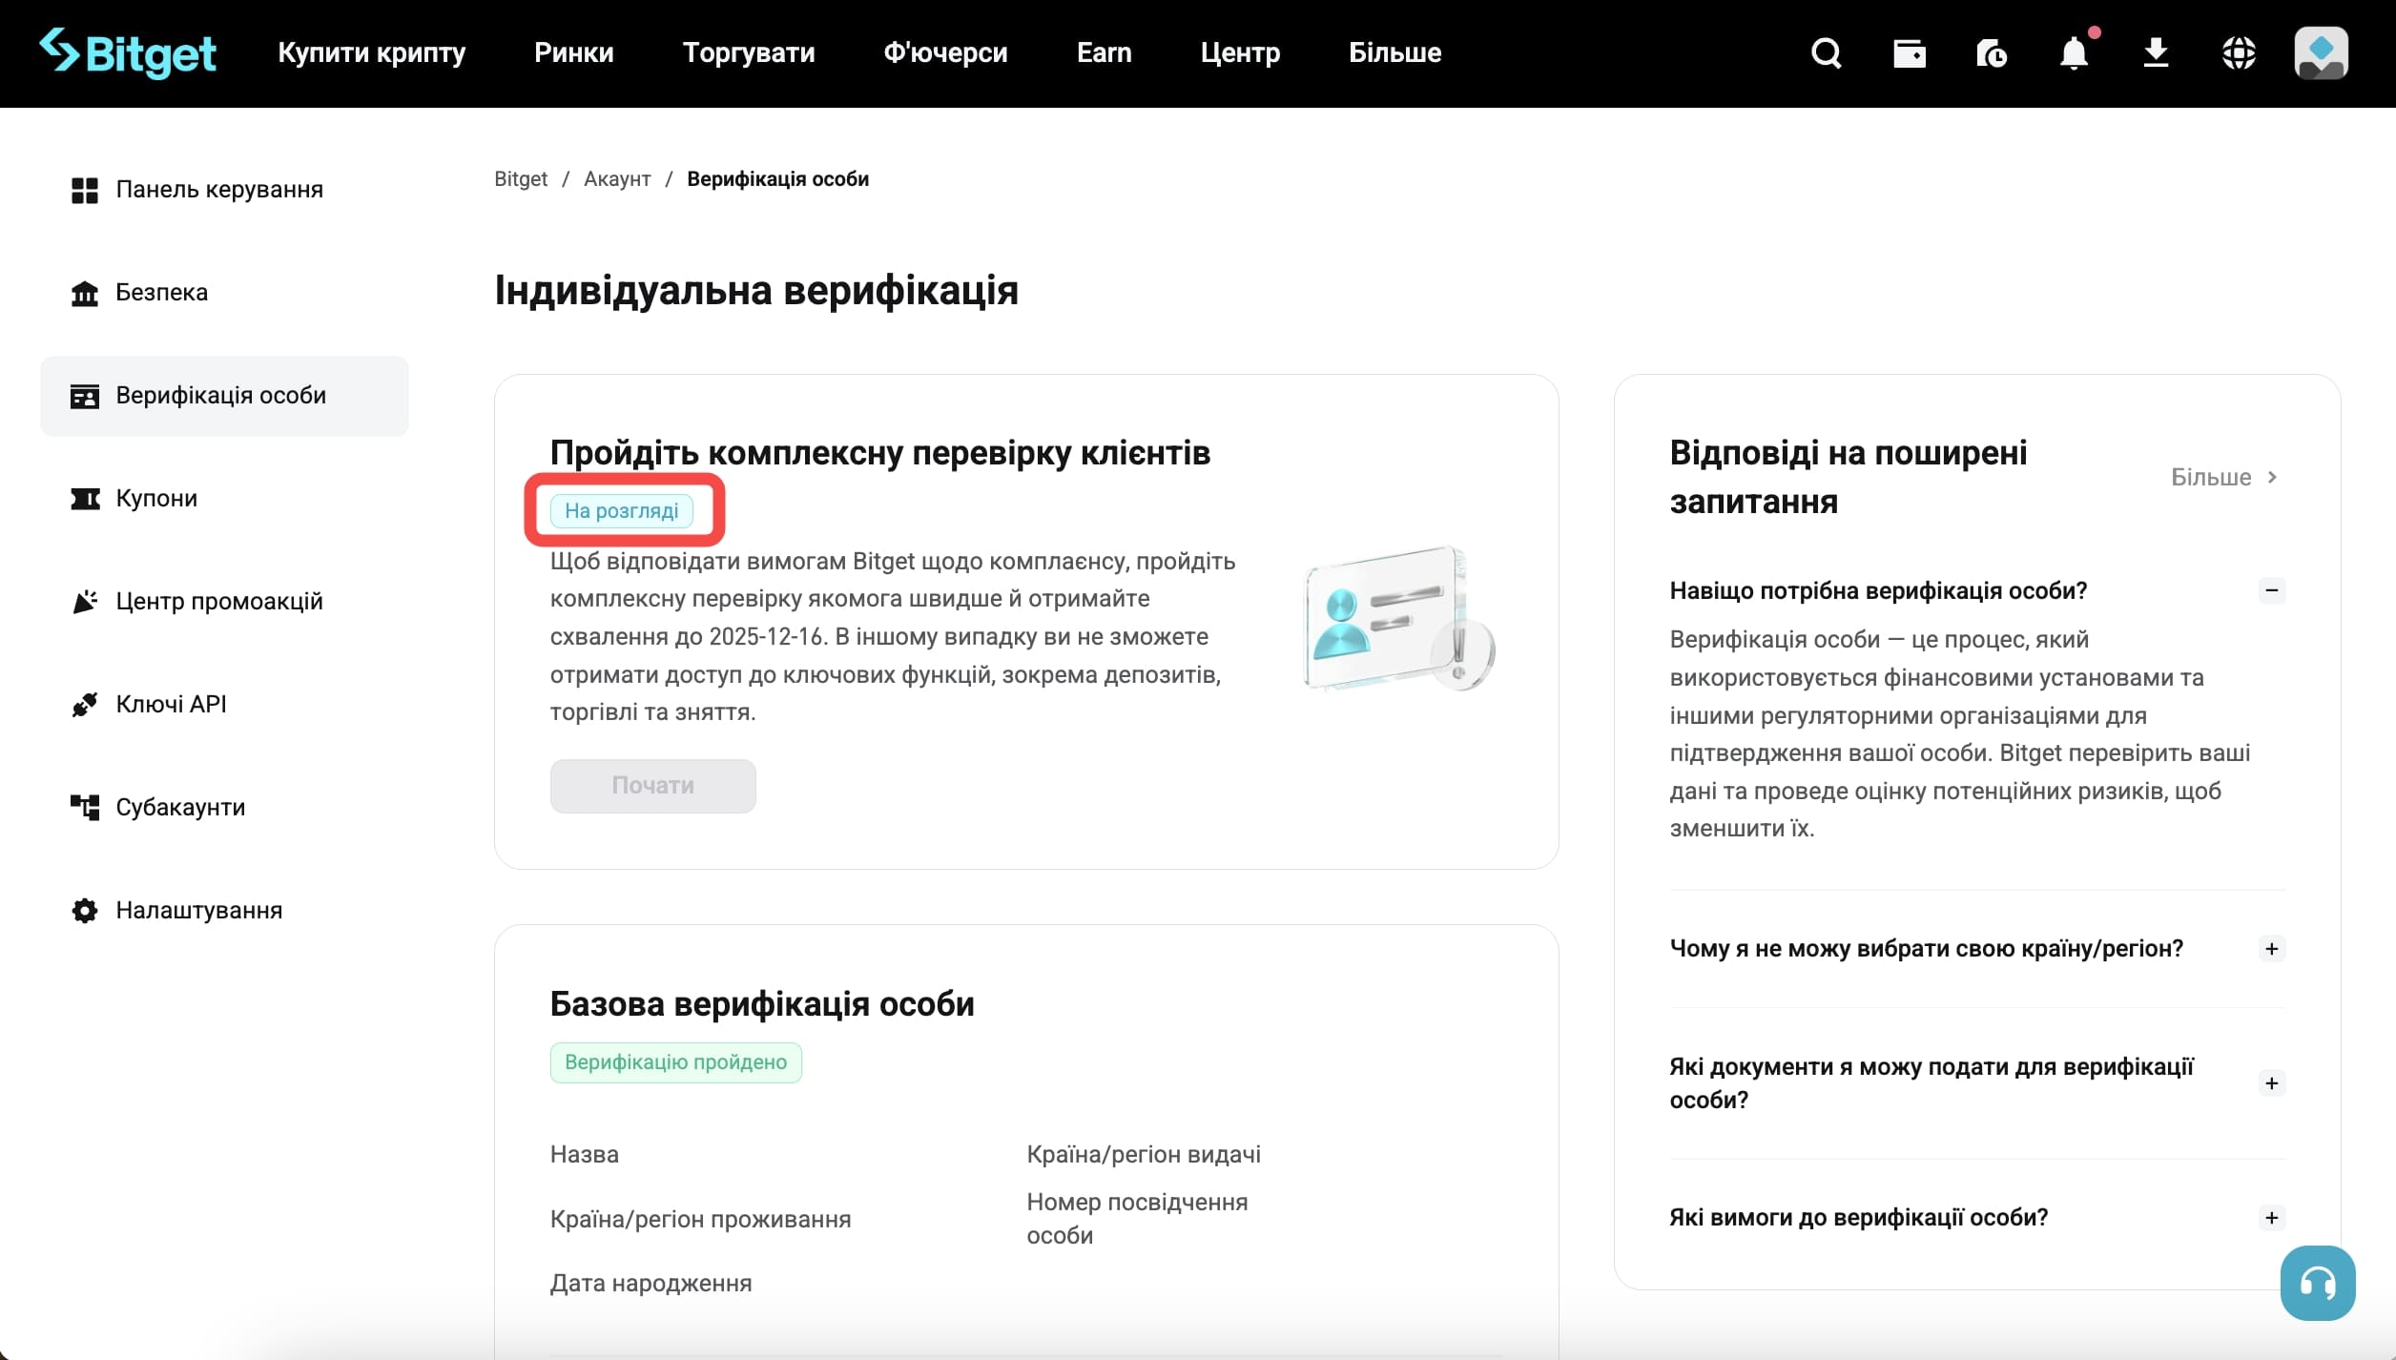Open your account avatar in top-right corner
2396x1360 pixels.
(2322, 52)
